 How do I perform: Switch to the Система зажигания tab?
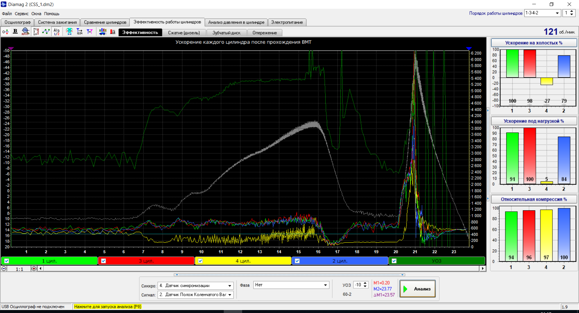pyautogui.click(x=57, y=22)
